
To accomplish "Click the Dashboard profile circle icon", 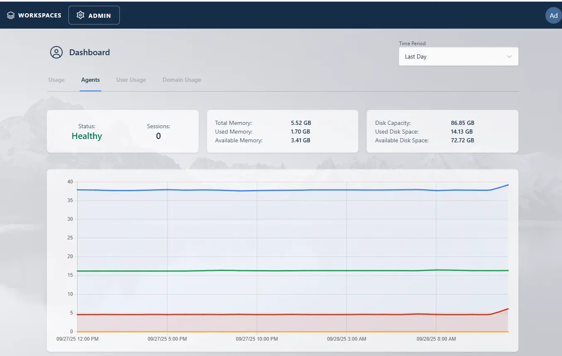I will point(56,52).
